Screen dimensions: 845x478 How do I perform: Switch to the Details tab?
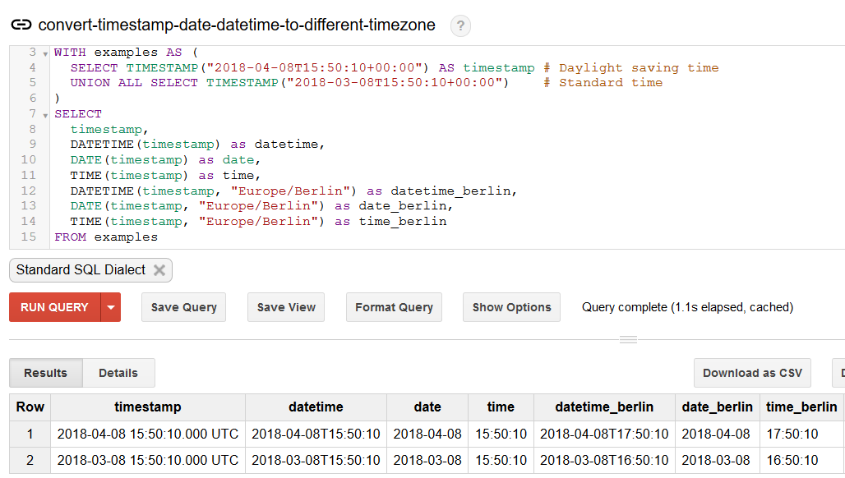118,373
